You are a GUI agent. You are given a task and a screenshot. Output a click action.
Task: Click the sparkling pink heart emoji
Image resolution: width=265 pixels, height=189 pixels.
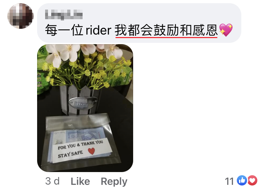tap(226, 30)
